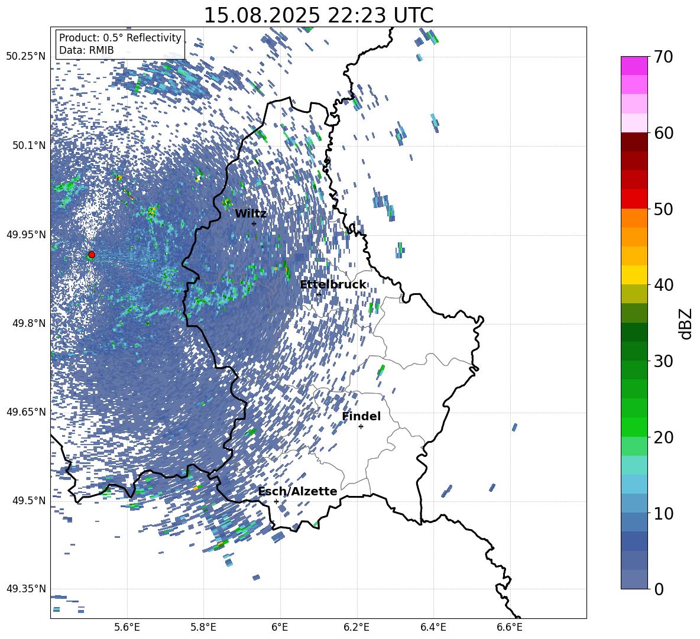
Task: Click the bright red colorbar segment
Action: [634, 199]
